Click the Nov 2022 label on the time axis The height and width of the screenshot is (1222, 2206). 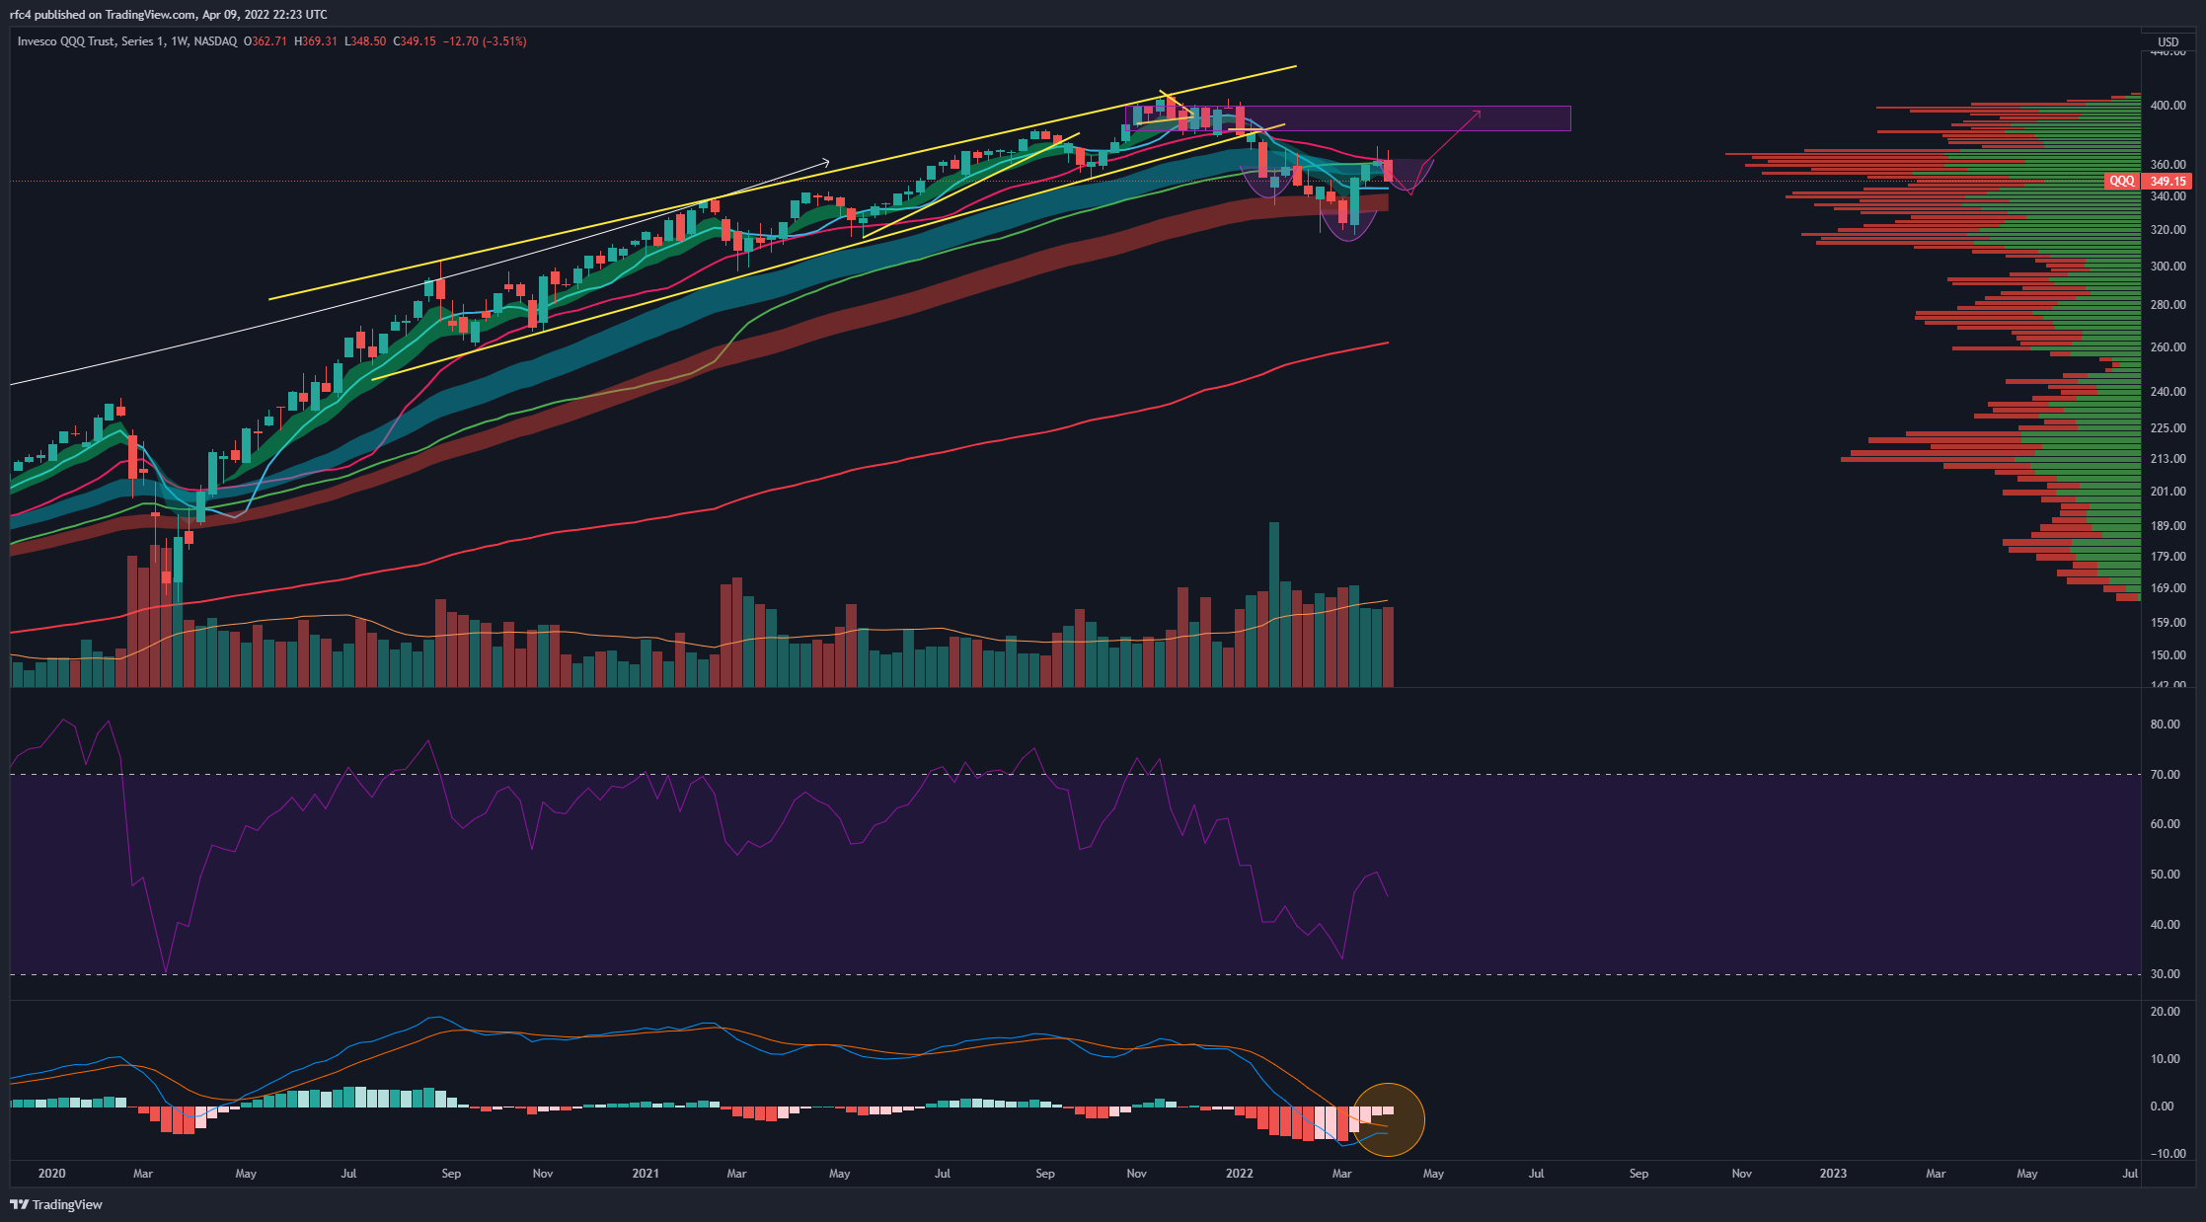[1742, 1174]
